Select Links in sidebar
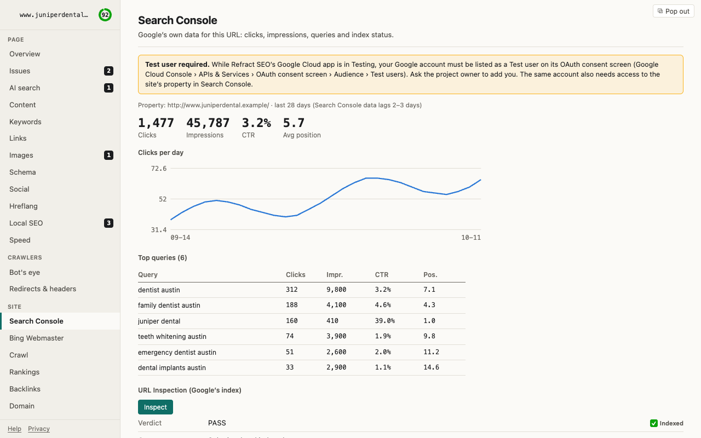 point(60,138)
